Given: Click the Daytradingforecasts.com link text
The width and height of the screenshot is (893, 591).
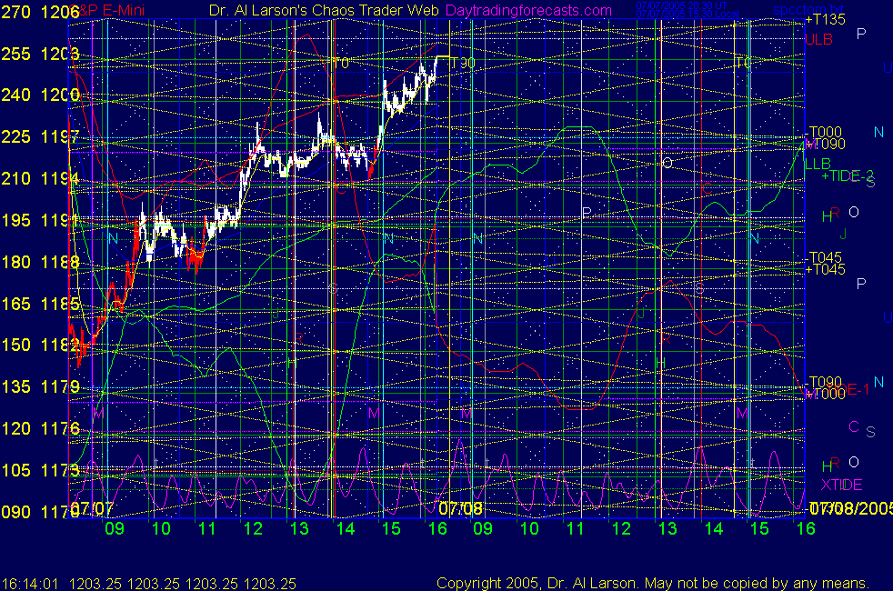Looking at the screenshot, I should point(528,10).
